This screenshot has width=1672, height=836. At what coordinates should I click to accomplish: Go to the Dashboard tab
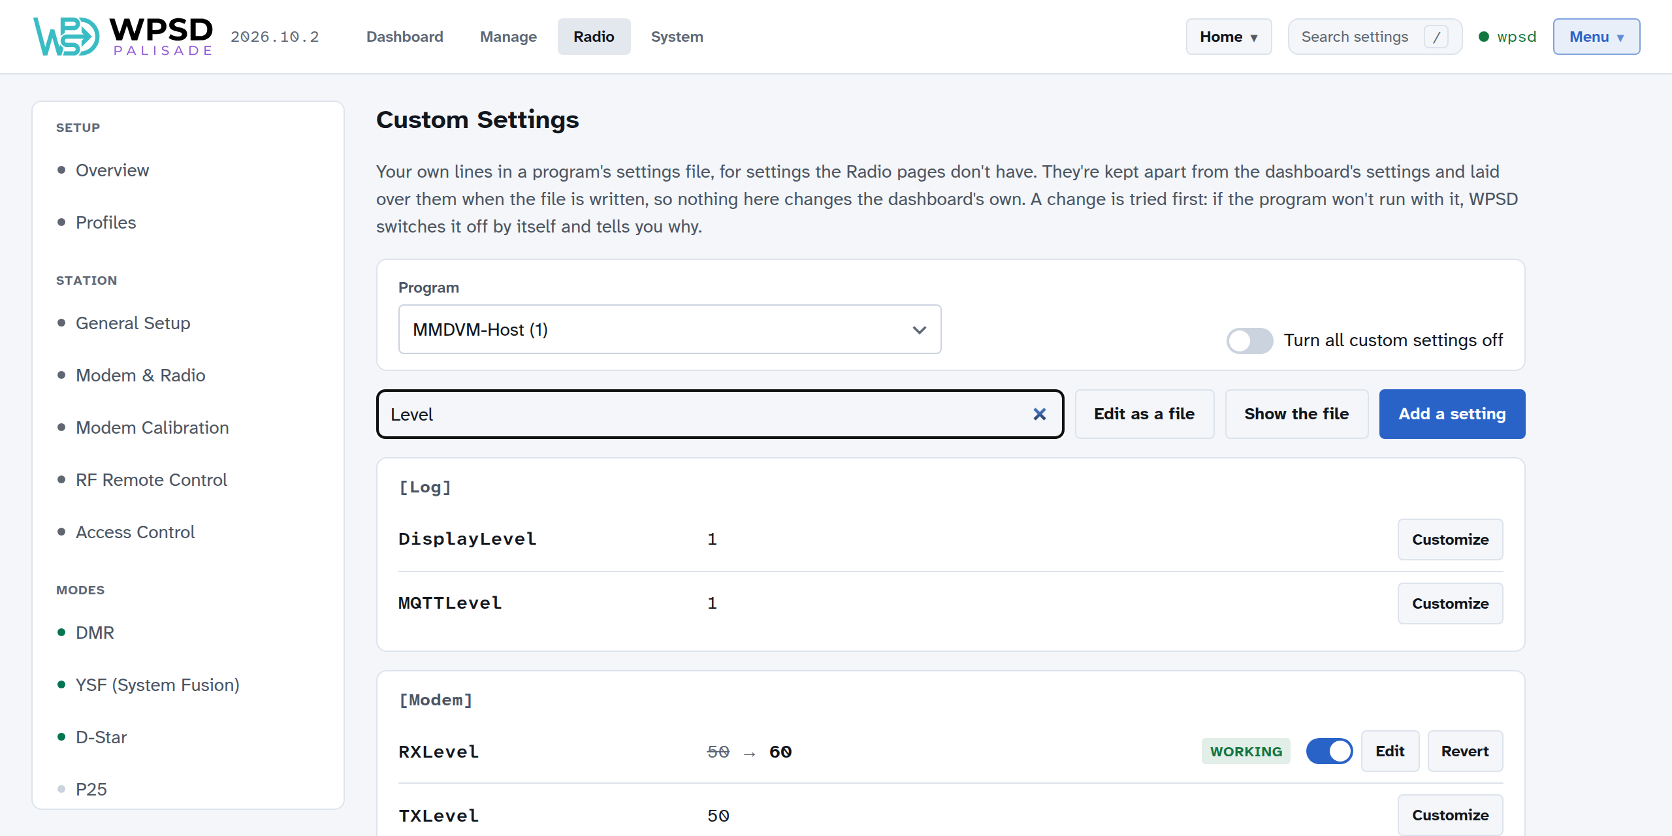404,37
